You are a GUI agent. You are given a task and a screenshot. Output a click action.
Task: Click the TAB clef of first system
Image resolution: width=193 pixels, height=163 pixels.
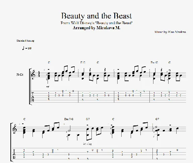(33, 97)
